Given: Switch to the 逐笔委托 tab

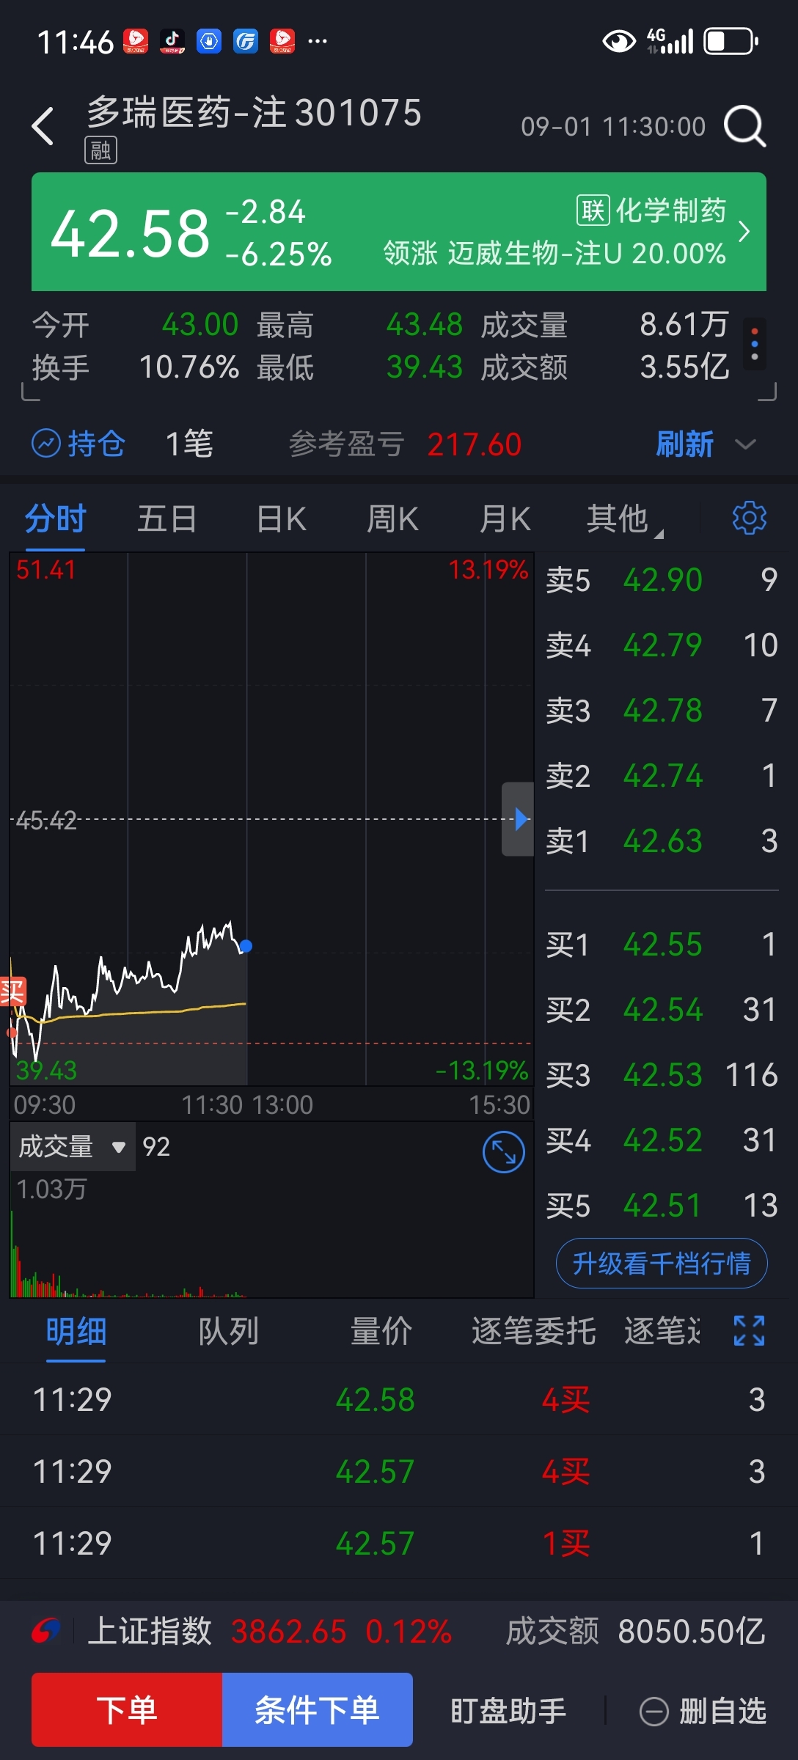Looking at the screenshot, I should (533, 1331).
